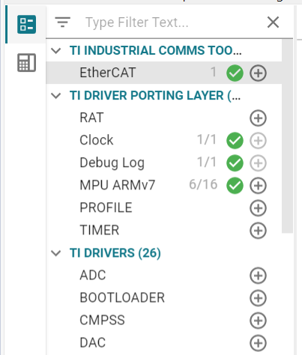Viewport: 302px width, 355px height.
Task: Select the PROFILE module
Action: click(x=106, y=207)
